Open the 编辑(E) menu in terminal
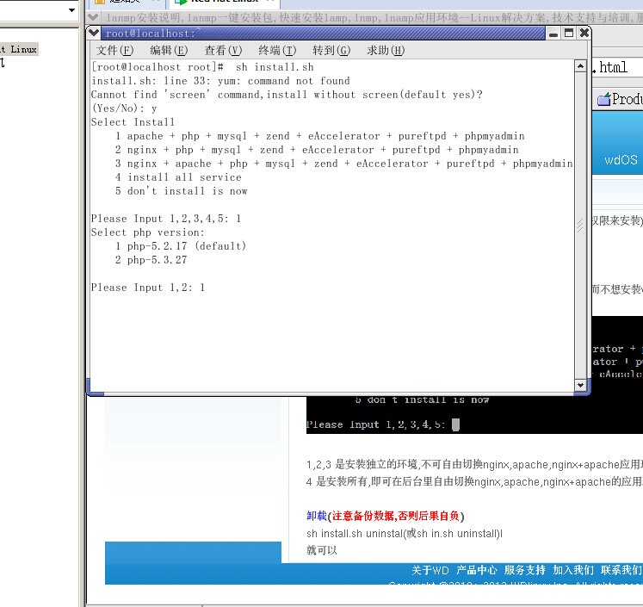 169,51
